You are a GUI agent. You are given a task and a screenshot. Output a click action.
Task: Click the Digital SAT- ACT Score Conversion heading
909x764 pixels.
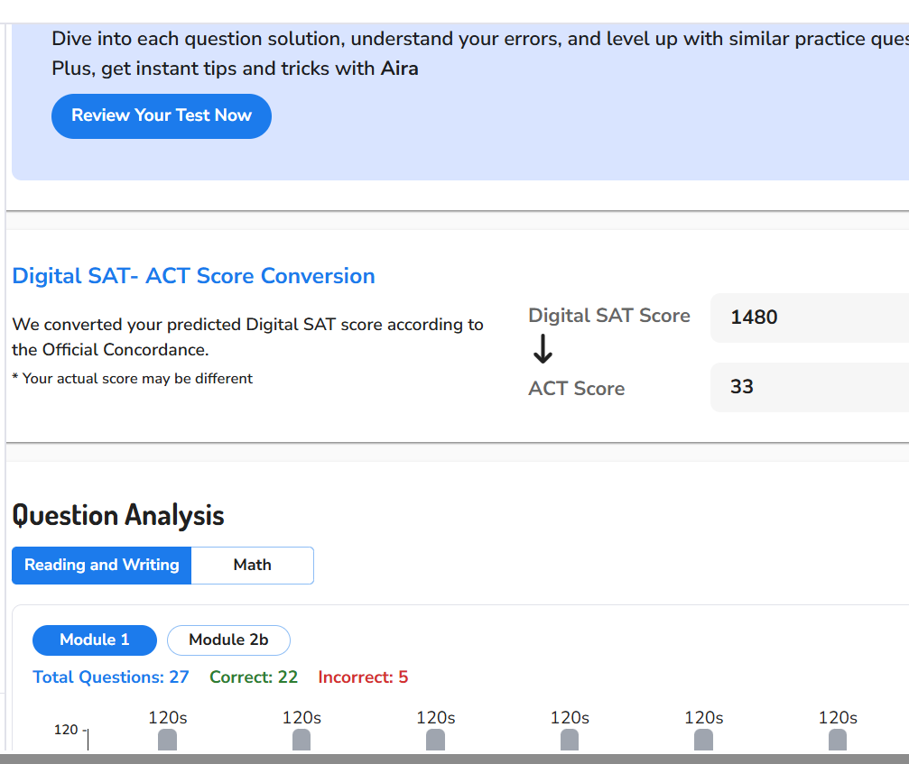point(193,276)
